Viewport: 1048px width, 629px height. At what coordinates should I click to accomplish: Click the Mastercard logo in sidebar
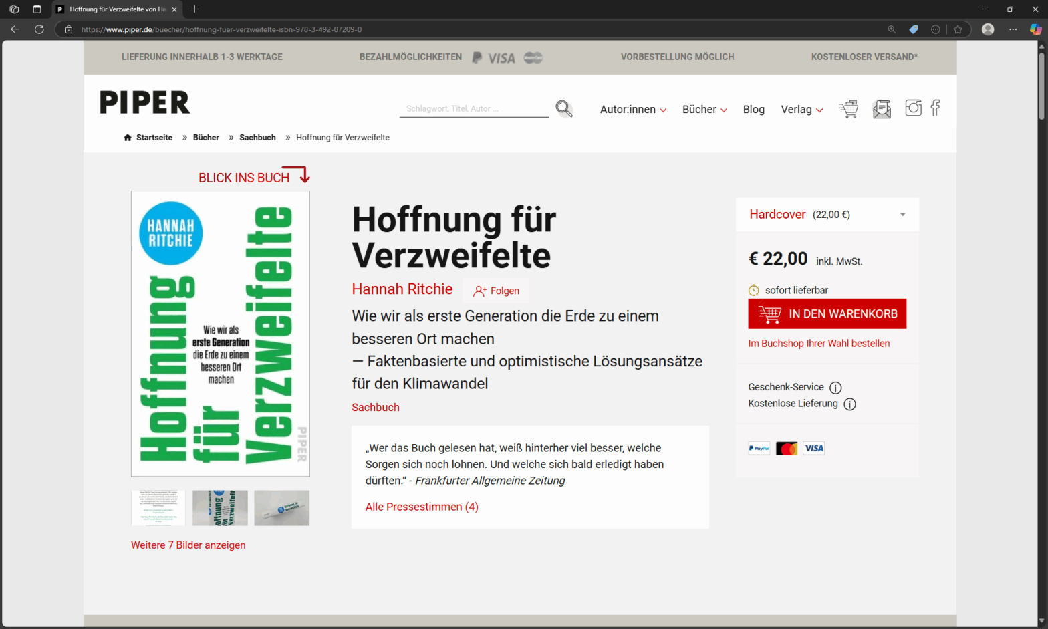787,448
